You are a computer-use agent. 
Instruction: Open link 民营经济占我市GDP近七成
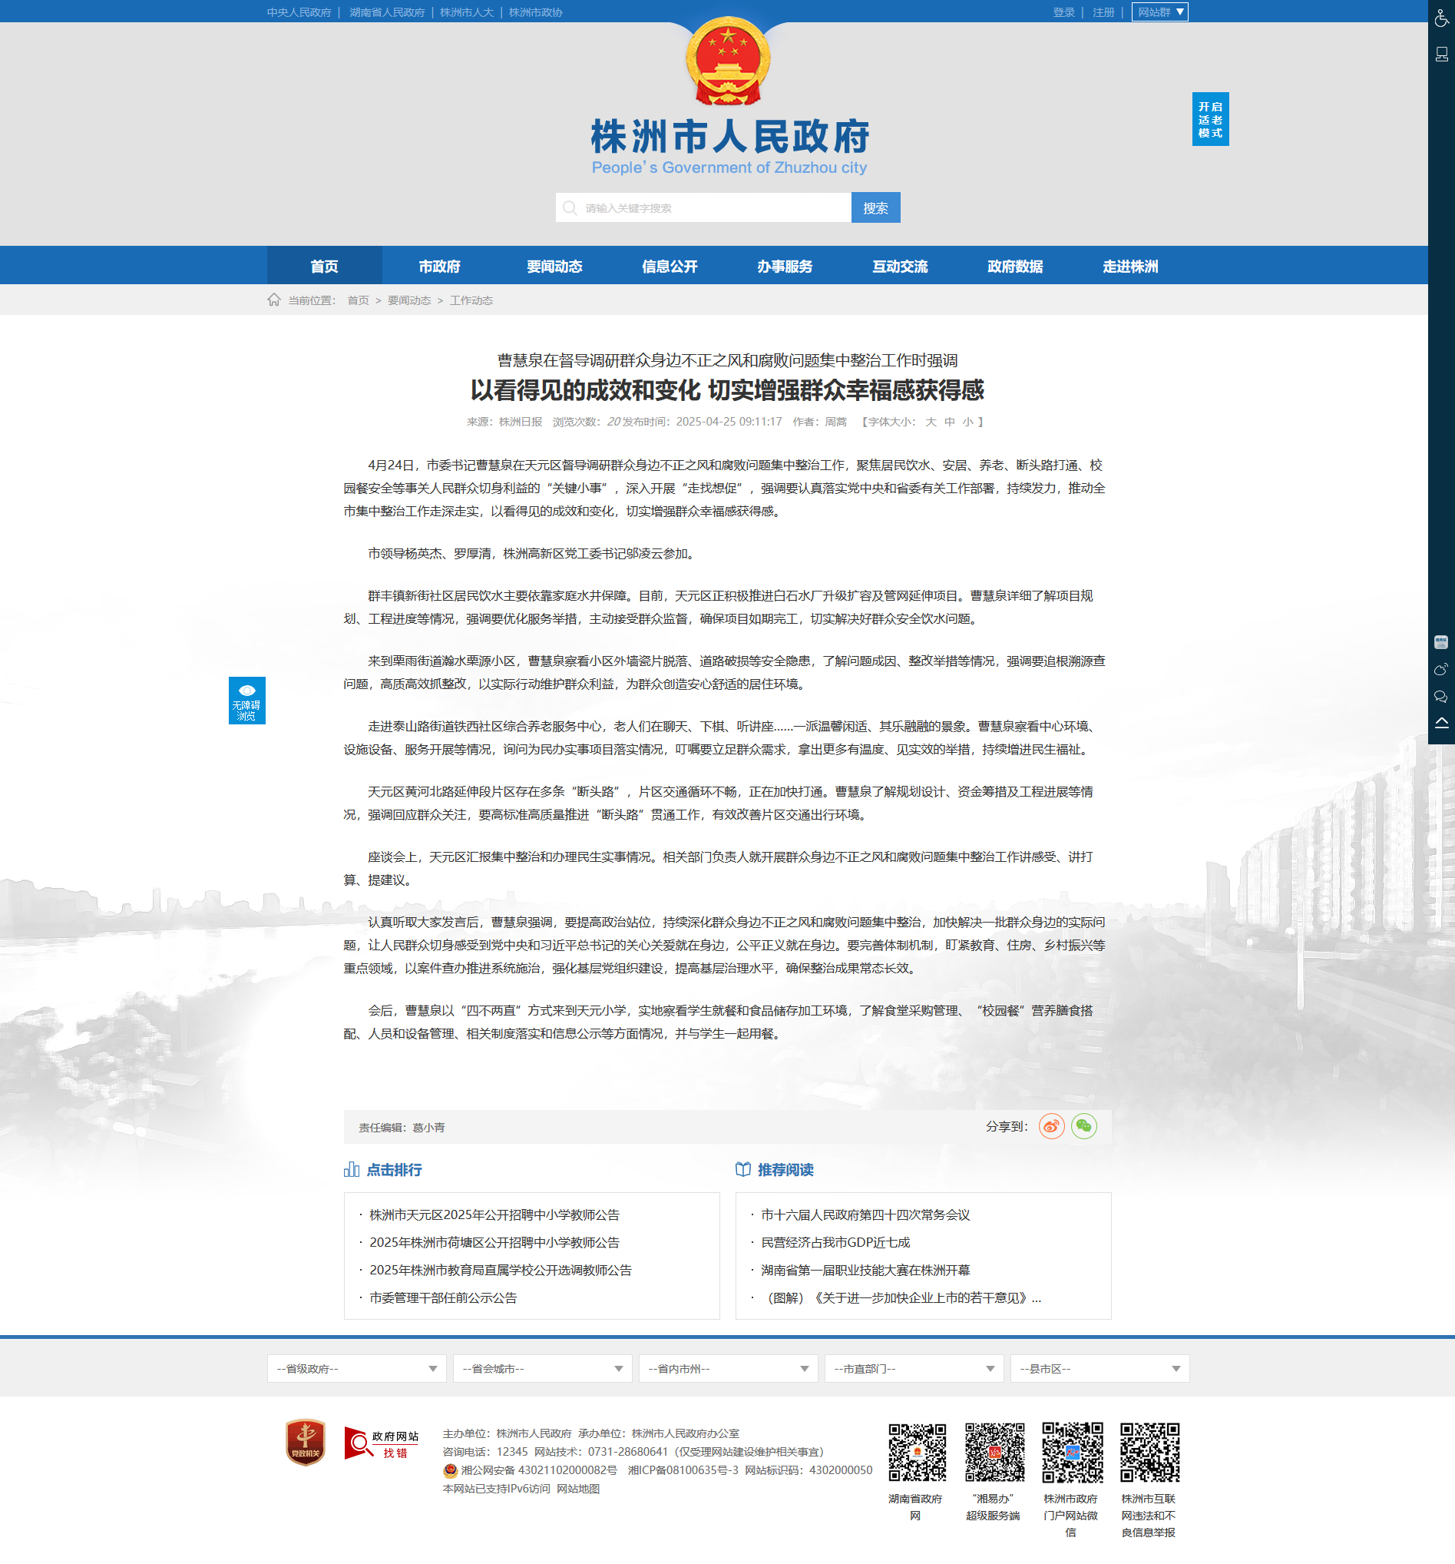coord(835,1242)
